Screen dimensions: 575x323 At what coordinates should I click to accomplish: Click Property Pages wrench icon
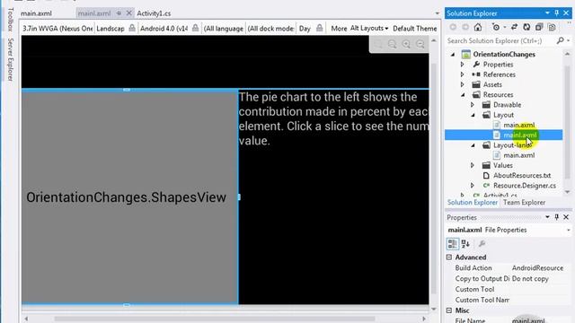click(482, 243)
